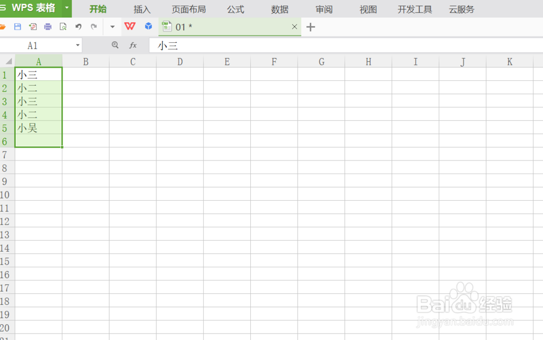Click the export to PDF icon
Viewport: 543px width, 340px height.
(33, 27)
